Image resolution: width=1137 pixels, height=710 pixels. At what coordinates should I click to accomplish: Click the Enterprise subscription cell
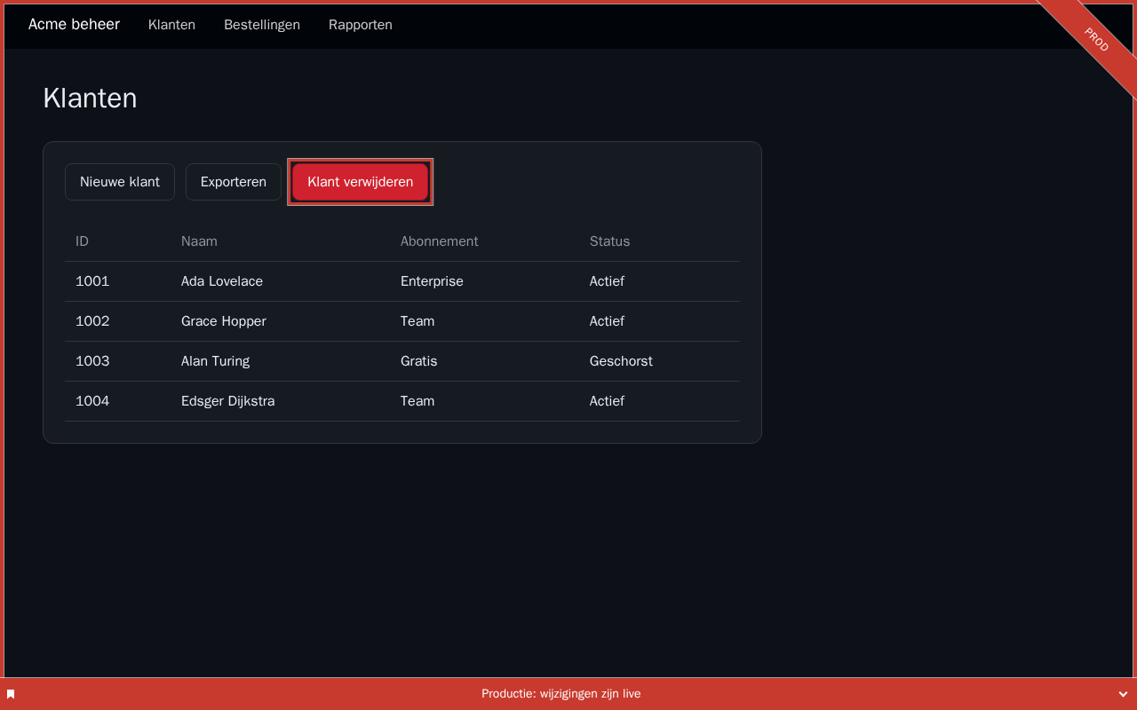click(x=432, y=281)
